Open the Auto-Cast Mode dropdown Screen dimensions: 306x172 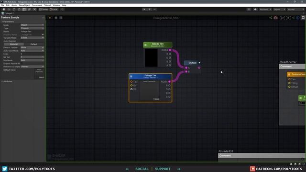(x=32, y=51)
